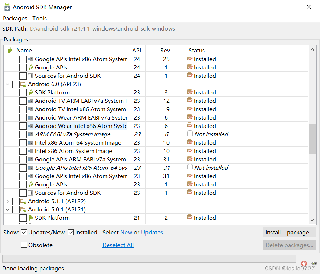Click SDK Path field value
This screenshot has width=320, height=274.
tap(102, 28)
